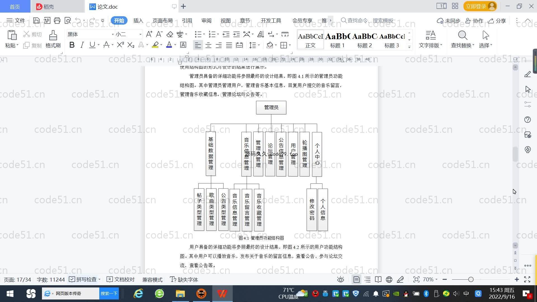The image size is (537, 302).
Task: Open the 文件 menu
Action: (x=16, y=20)
